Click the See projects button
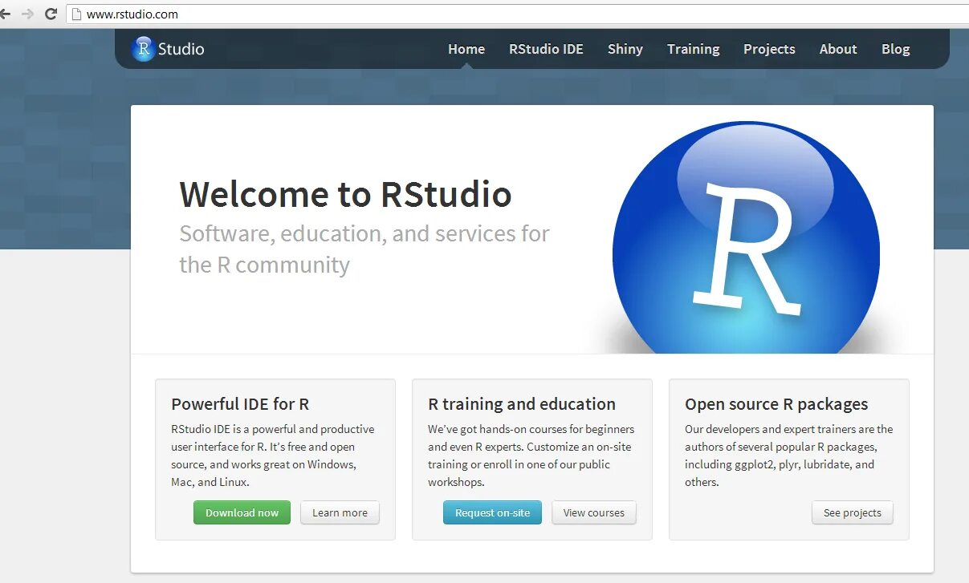The height and width of the screenshot is (583, 969). click(853, 512)
